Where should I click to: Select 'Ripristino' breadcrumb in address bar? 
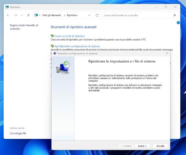[x=72, y=15]
